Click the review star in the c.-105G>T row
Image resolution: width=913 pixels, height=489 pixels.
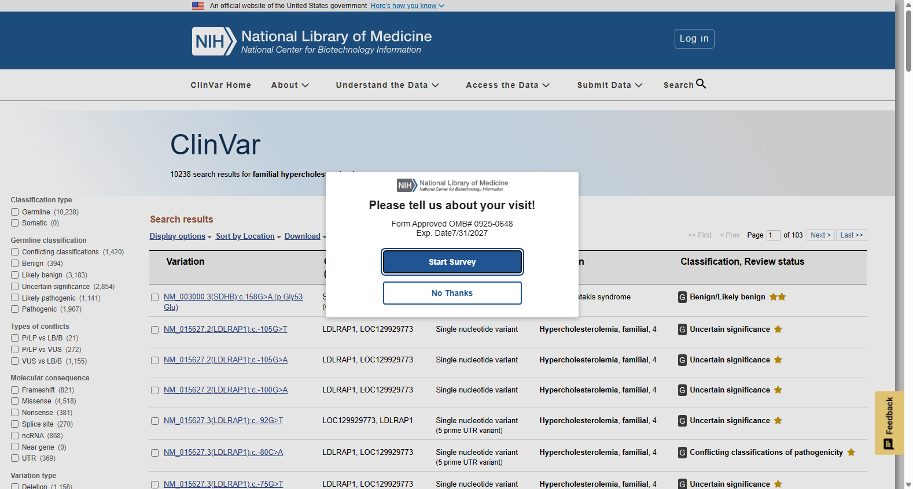(778, 329)
